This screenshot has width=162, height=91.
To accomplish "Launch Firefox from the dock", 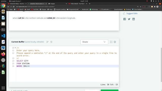I will pyautogui.click(x=3, y=54).
